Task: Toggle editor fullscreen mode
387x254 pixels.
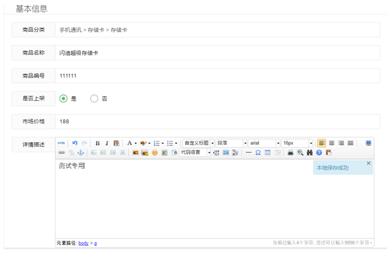Action: (368, 143)
